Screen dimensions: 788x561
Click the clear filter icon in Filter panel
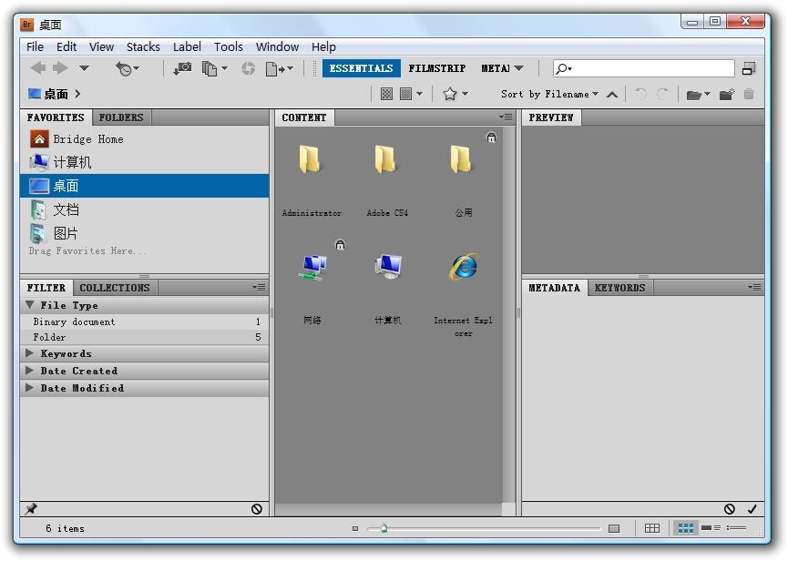click(257, 509)
